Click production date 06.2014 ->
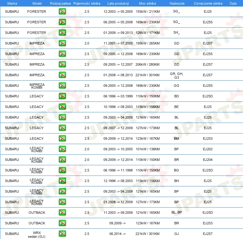243x239 pixels. tap(117, 234)
